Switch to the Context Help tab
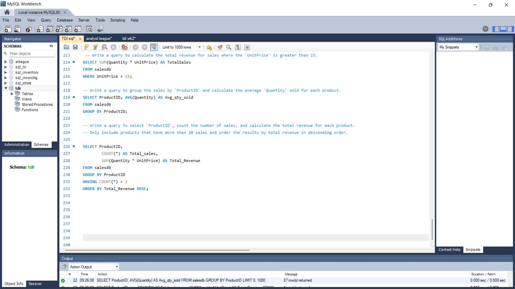 pos(449,250)
